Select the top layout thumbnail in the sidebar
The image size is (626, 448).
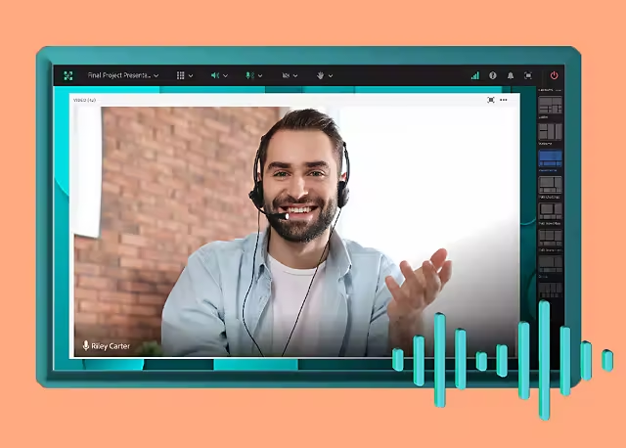pos(551,106)
